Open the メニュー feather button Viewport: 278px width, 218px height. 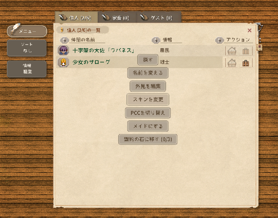click(27, 31)
